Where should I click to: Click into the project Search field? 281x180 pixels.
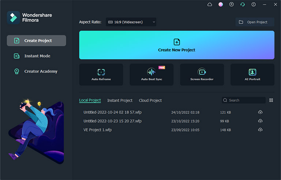click(x=244, y=100)
